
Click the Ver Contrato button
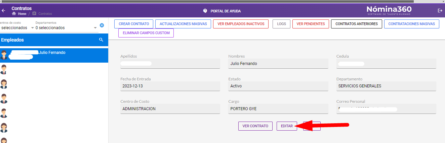tap(255, 126)
